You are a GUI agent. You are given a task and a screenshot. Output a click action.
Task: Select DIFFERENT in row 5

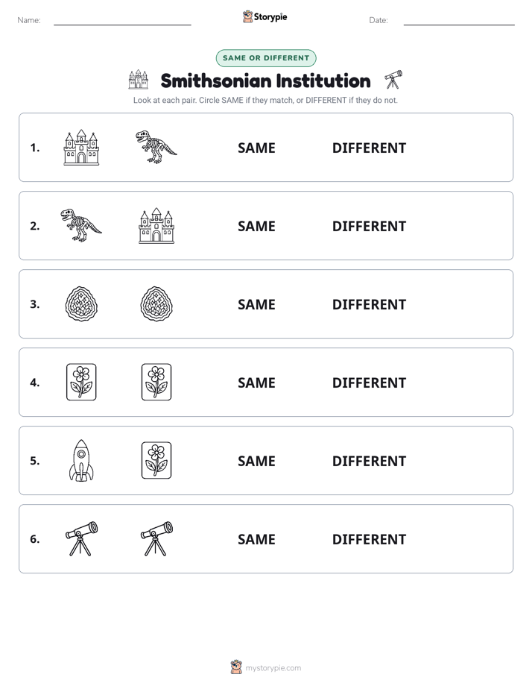pos(369,461)
